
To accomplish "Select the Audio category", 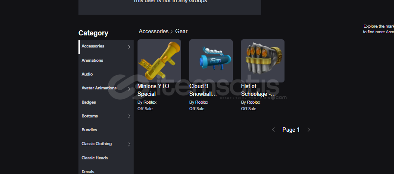I will (x=87, y=74).
